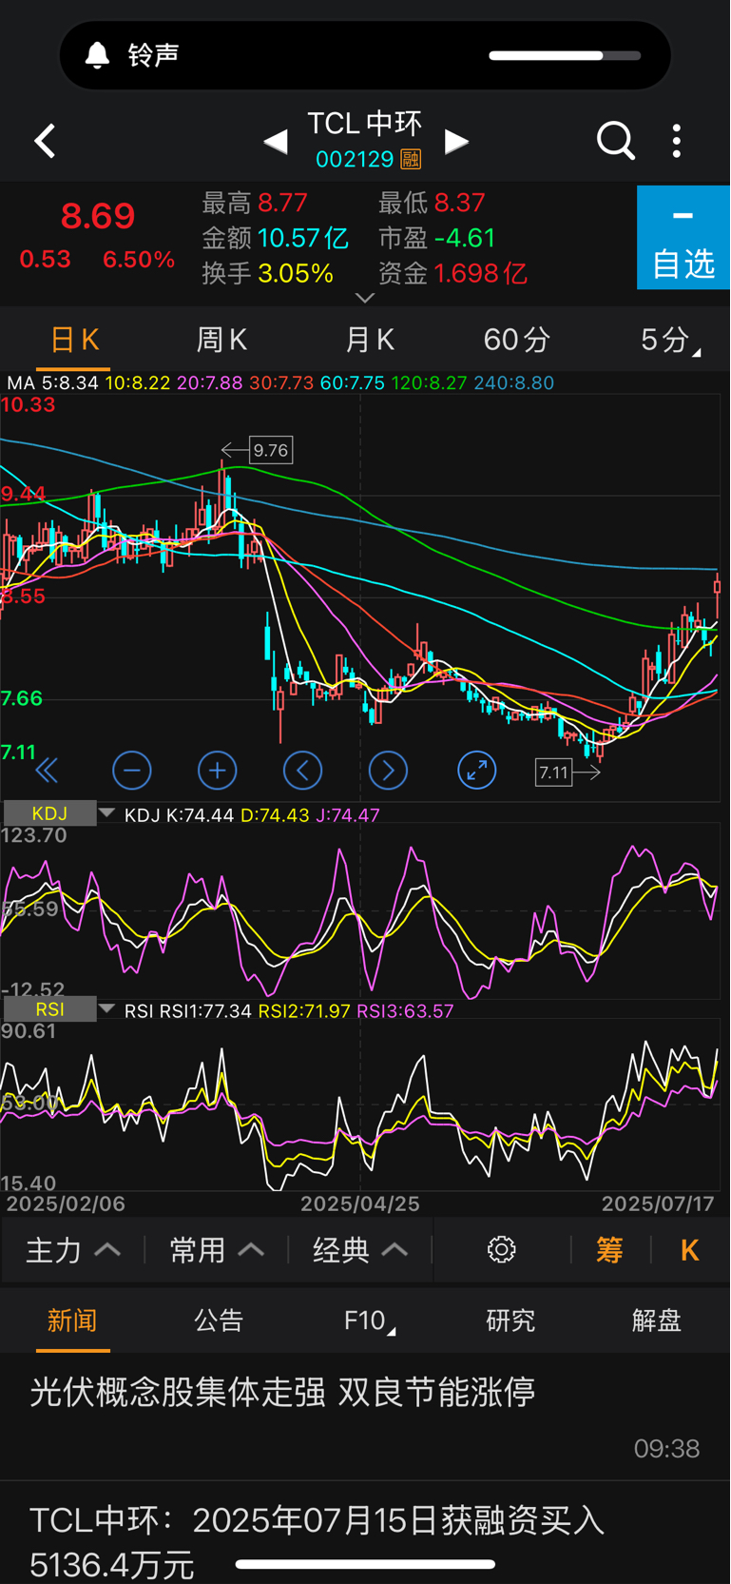The width and height of the screenshot is (731, 1584).
Task: Go back with the left chevron
Action: point(45,141)
